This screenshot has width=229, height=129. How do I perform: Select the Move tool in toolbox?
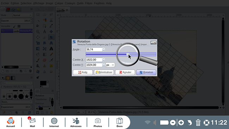click(51, 31)
